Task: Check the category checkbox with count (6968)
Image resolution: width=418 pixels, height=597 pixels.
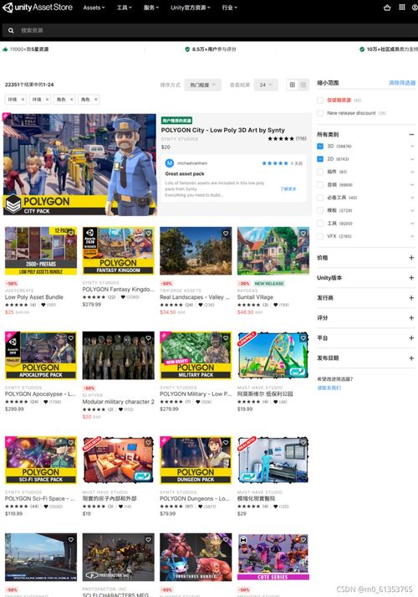Action: [x=320, y=185]
